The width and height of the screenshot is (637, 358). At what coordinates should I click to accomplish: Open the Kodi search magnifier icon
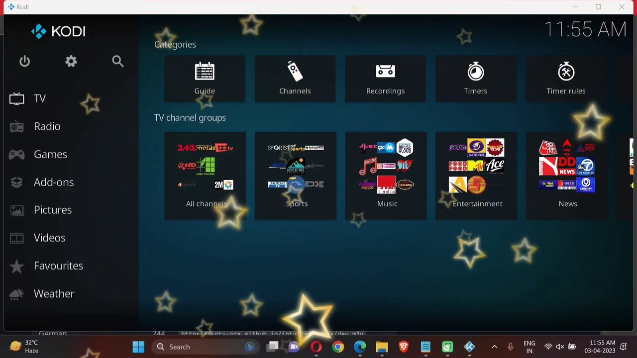pyautogui.click(x=118, y=61)
